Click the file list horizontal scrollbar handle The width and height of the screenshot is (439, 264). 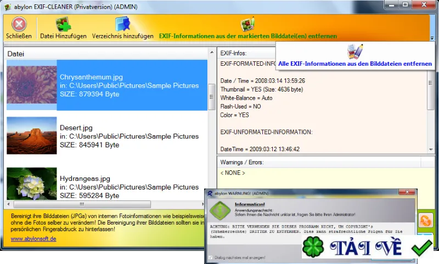pyautogui.click(x=82, y=204)
